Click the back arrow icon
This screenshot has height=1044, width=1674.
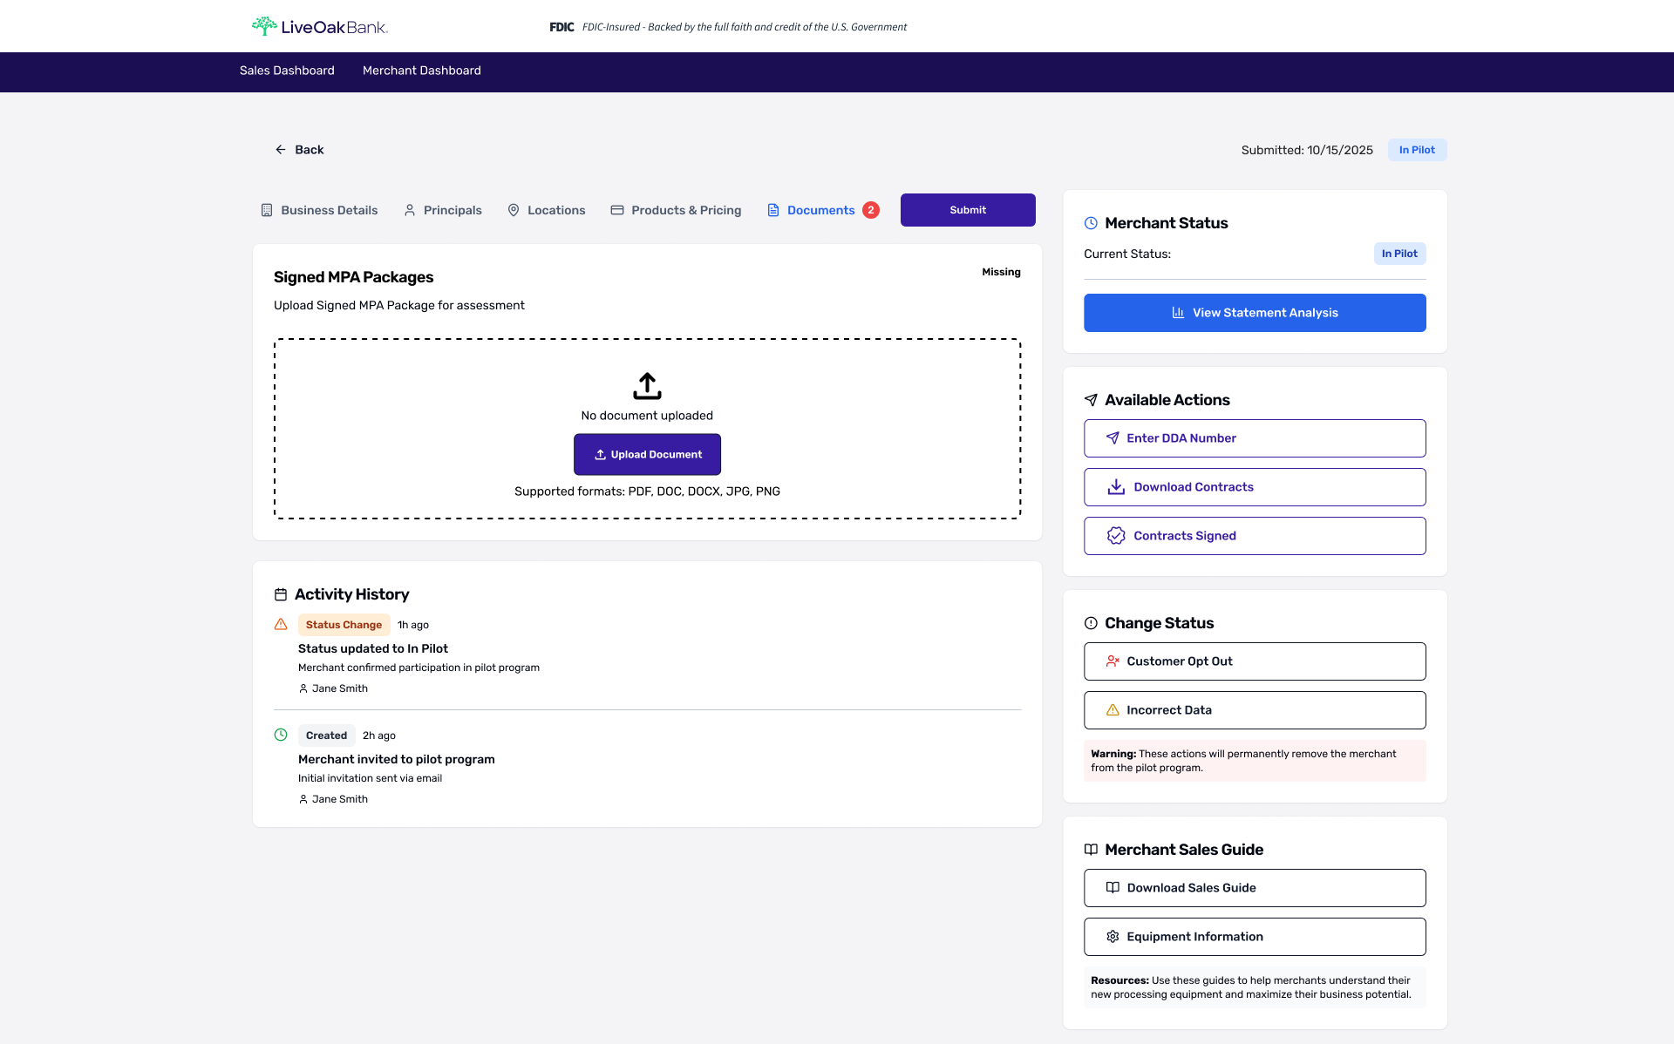click(x=281, y=150)
